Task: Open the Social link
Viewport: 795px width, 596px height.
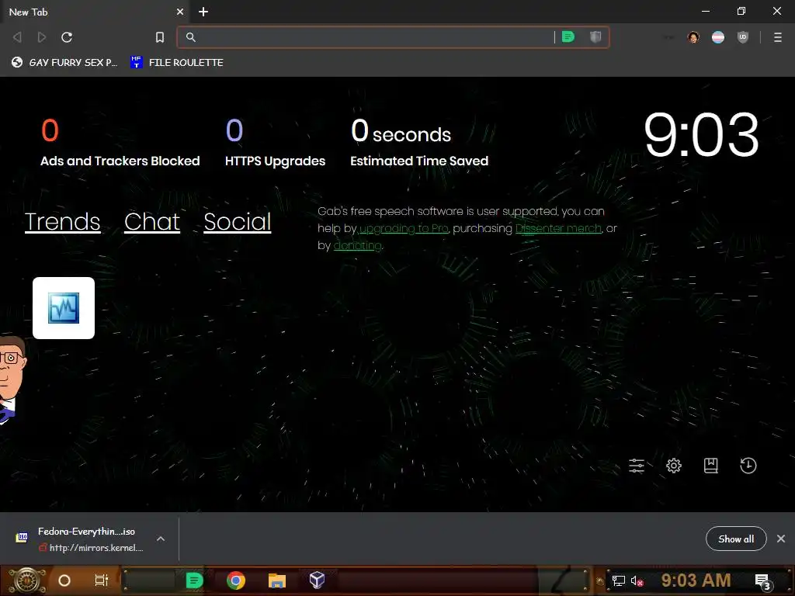Action: click(238, 222)
